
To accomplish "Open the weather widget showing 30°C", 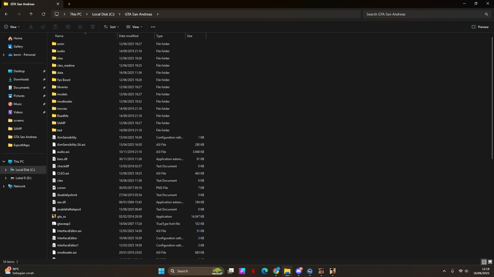I will click(19, 271).
